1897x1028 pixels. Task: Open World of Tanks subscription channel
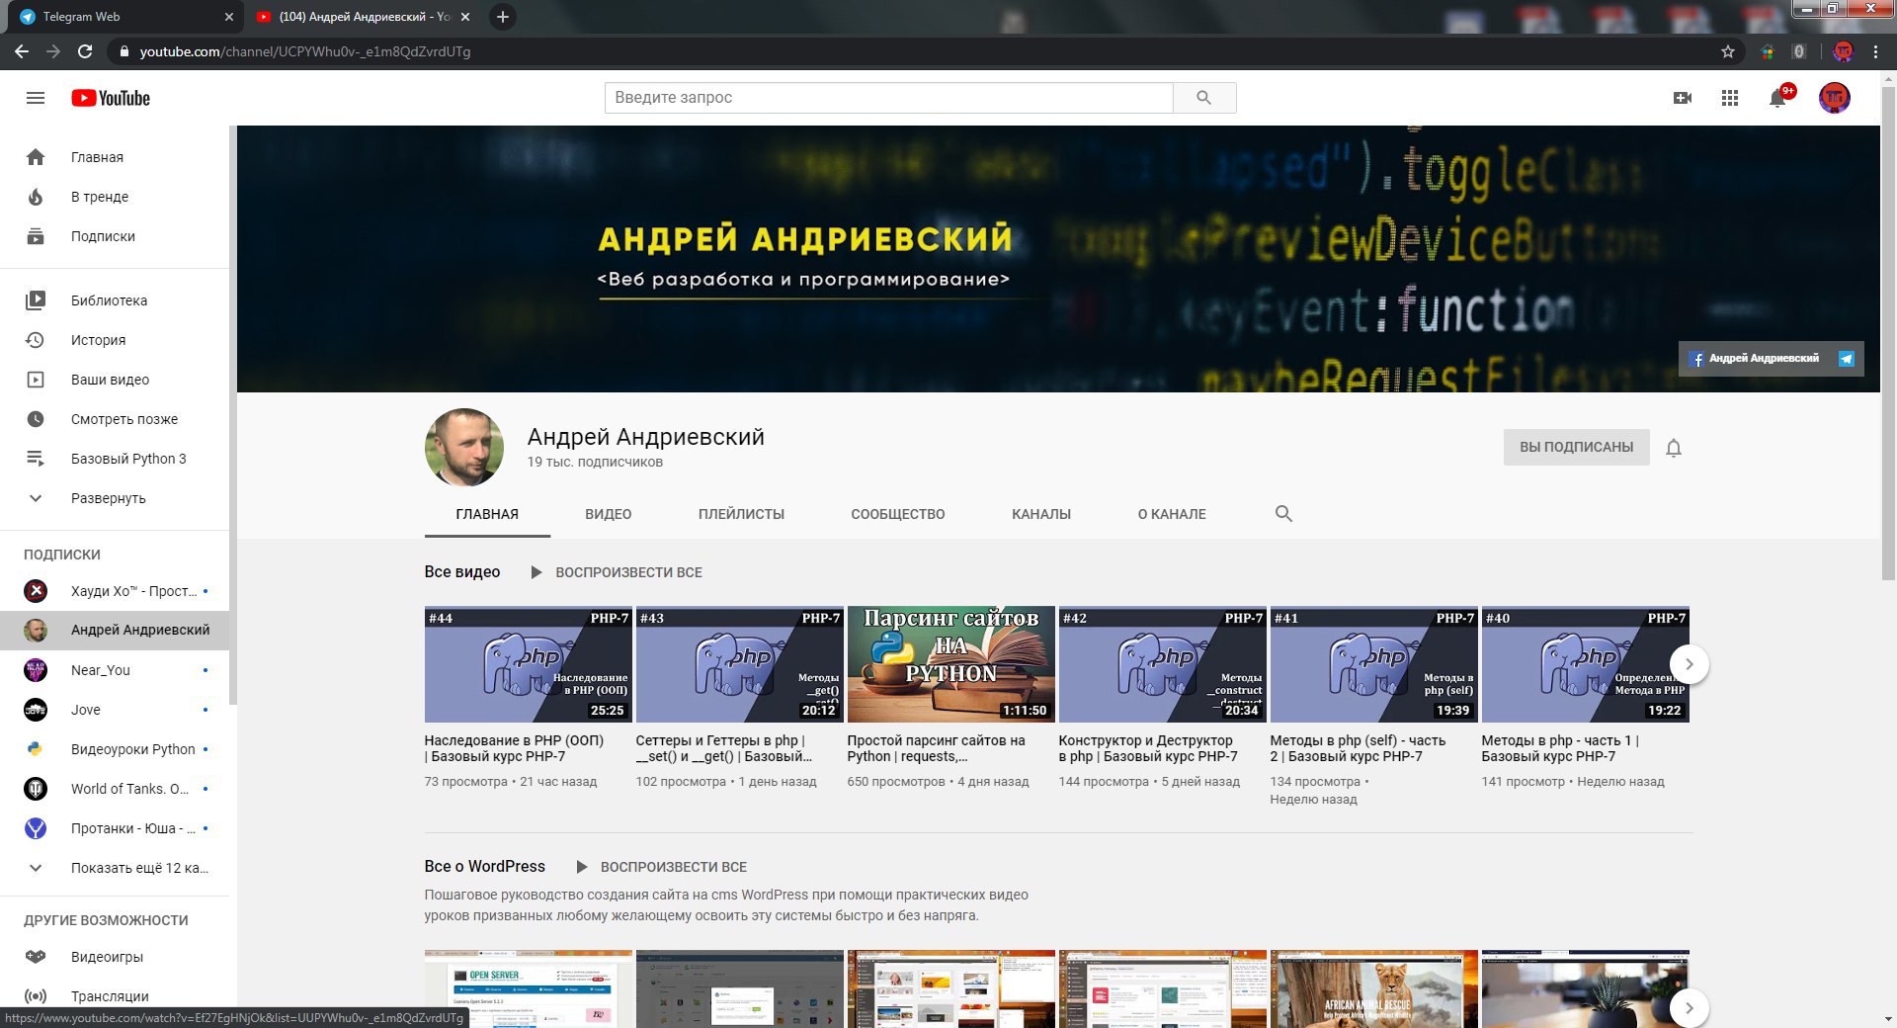[x=115, y=789]
